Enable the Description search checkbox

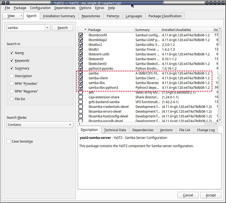click(x=12, y=76)
